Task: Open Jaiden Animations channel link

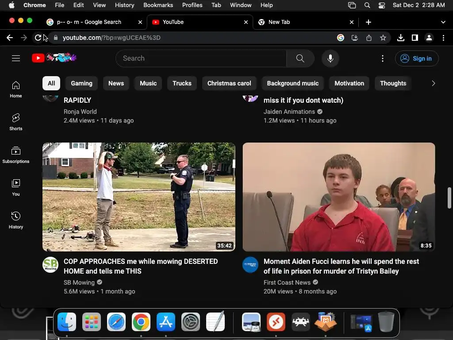Action: 289,112
